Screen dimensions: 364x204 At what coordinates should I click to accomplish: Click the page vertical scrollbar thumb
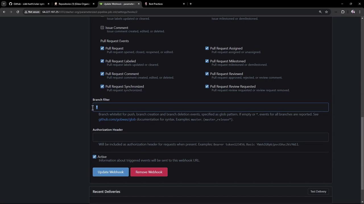(362, 153)
